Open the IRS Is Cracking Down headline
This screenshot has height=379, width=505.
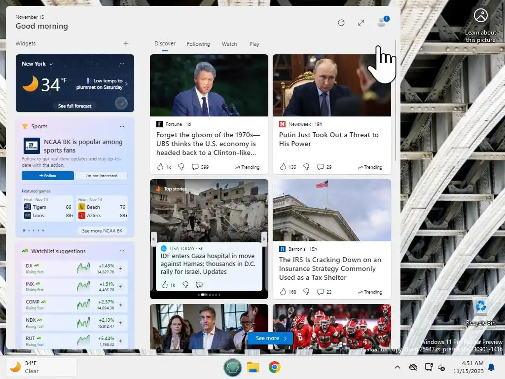click(x=330, y=268)
